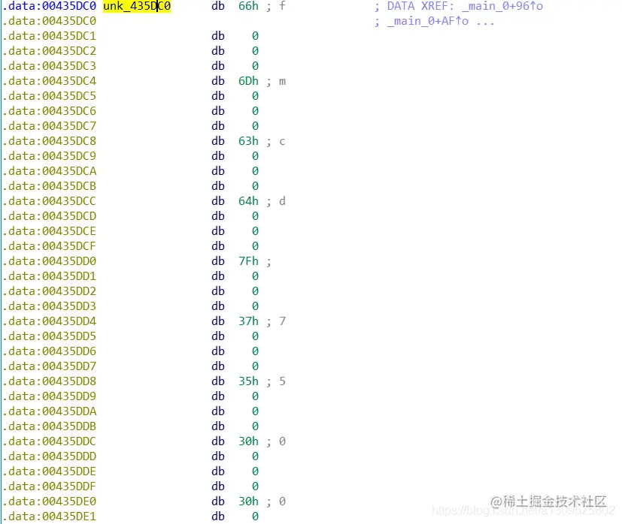
Task: Click the address .data:00435DD9
Action: 49,396
